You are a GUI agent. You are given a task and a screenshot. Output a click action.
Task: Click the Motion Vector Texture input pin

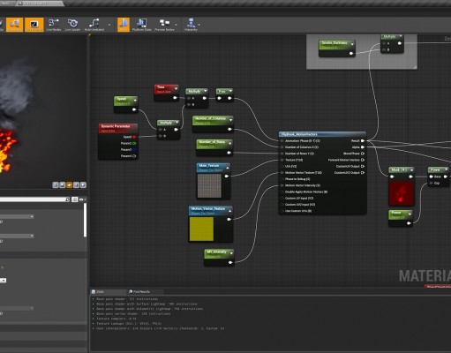point(282,173)
